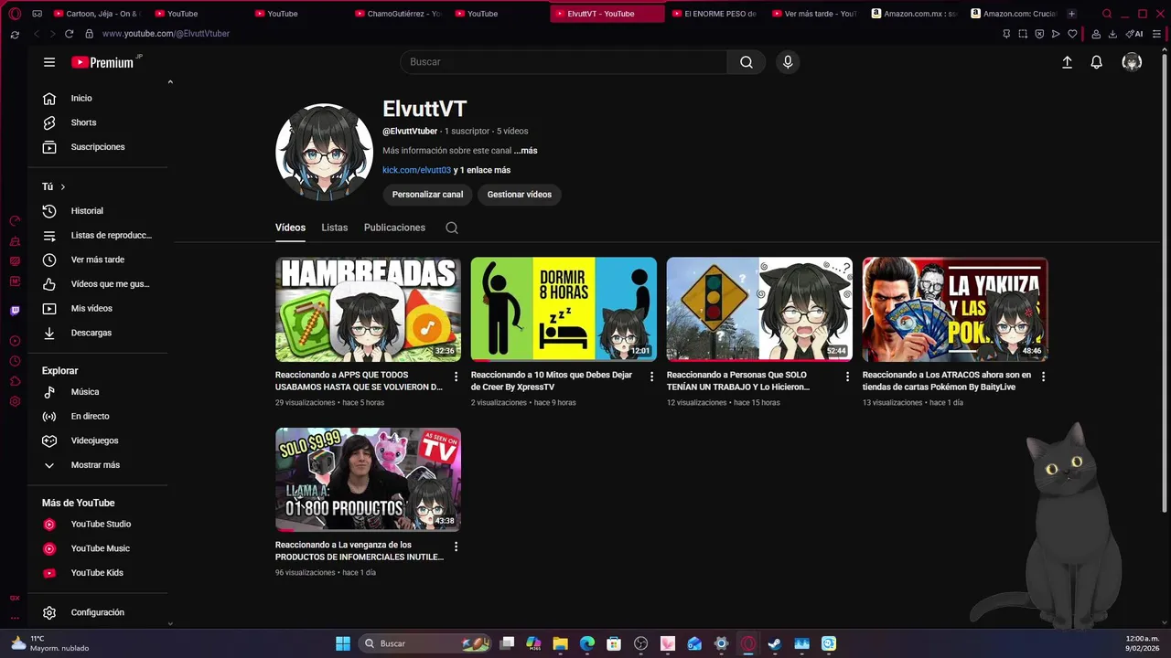The width and height of the screenshot is (1171, 658).
Task: Open Steam from the taskbar
Action: click(x=774, y=643)
